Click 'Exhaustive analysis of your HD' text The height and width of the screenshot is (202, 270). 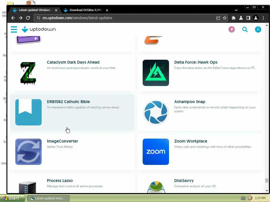point(195,186)
